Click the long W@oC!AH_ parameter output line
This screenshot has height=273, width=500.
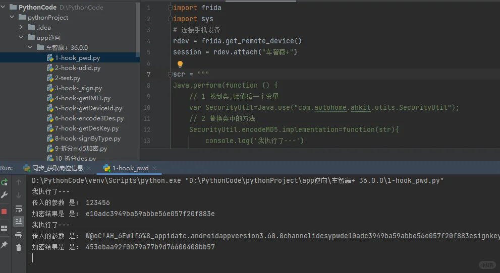click(x=266, y=236)
